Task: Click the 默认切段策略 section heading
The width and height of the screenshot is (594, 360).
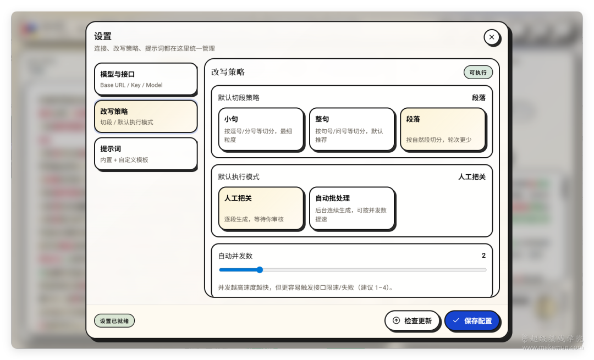Action: (x=239, y=98)
